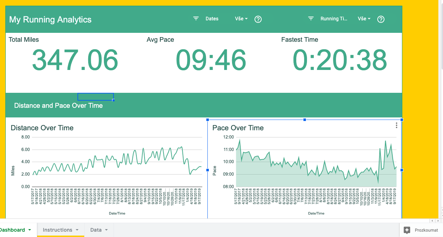This screenshot has width=443, height=237.
Task: Click the Total Miles label
Action: coord(24,40)
